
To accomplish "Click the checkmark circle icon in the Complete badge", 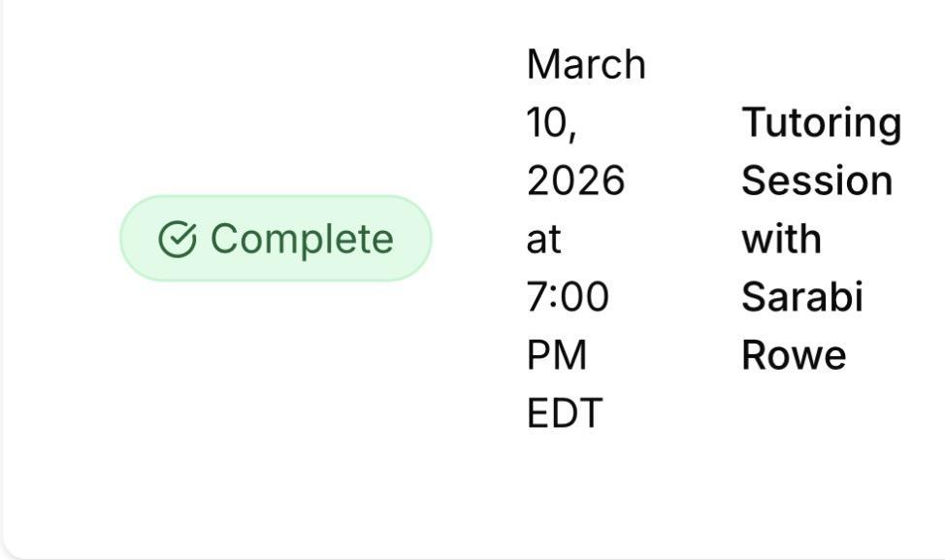I will (178, 240).
